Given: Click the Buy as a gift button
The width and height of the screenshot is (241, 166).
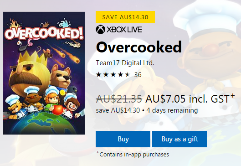Looking at the screenshot, I should [x=179, y=139].
